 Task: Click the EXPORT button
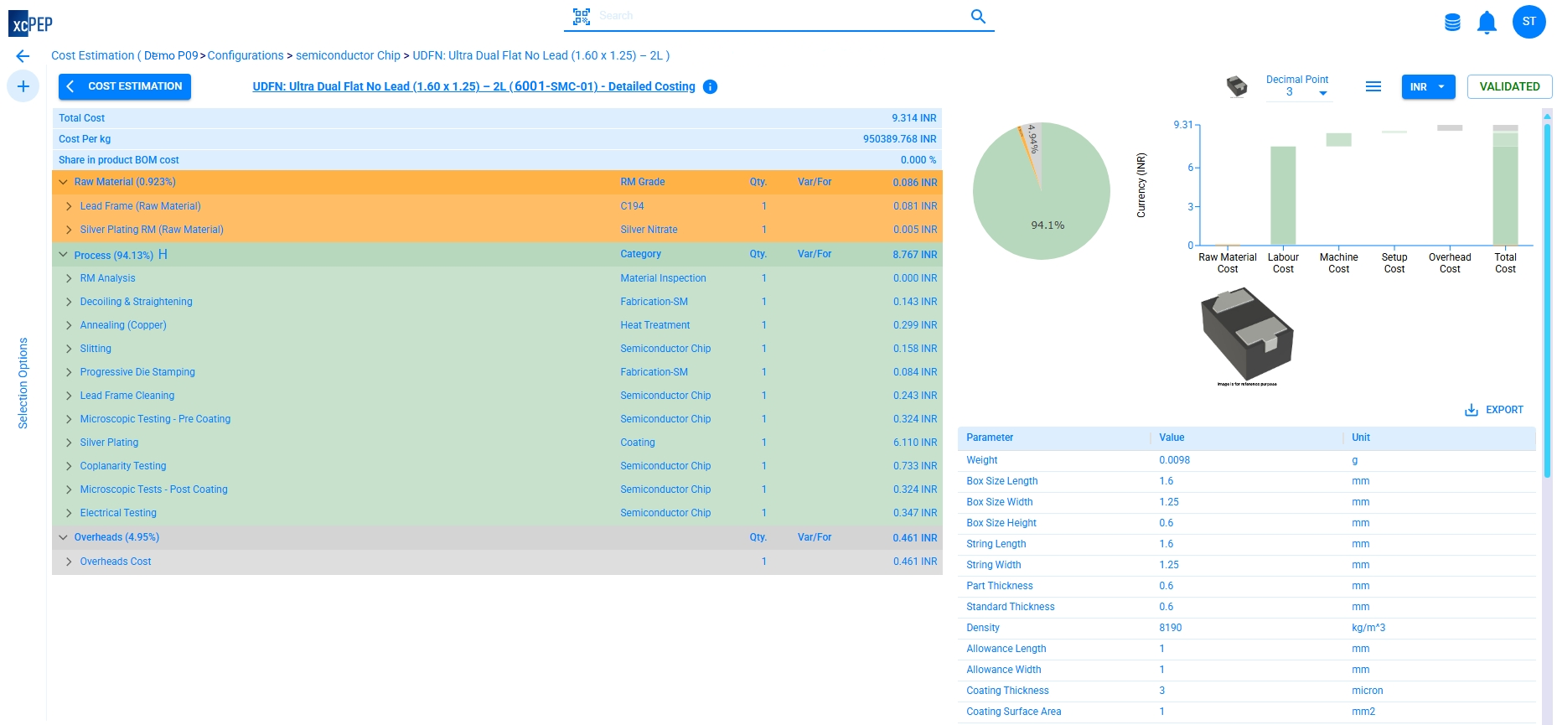coord(1494,410)
